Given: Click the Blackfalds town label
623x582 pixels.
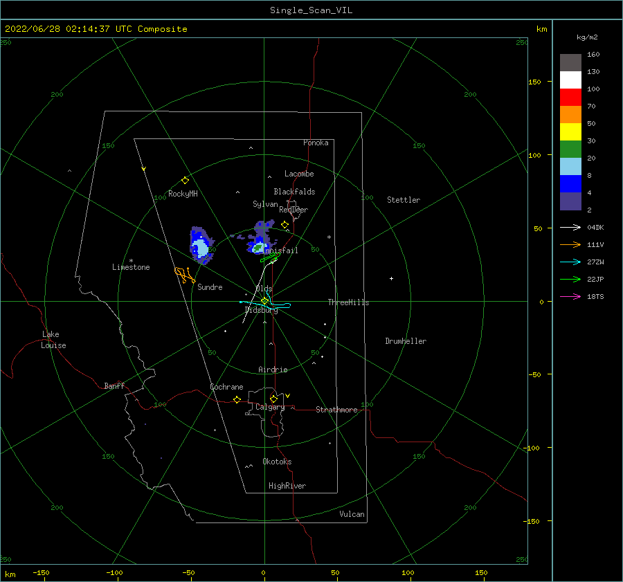Looking at the screenshot, I should 294,192.
